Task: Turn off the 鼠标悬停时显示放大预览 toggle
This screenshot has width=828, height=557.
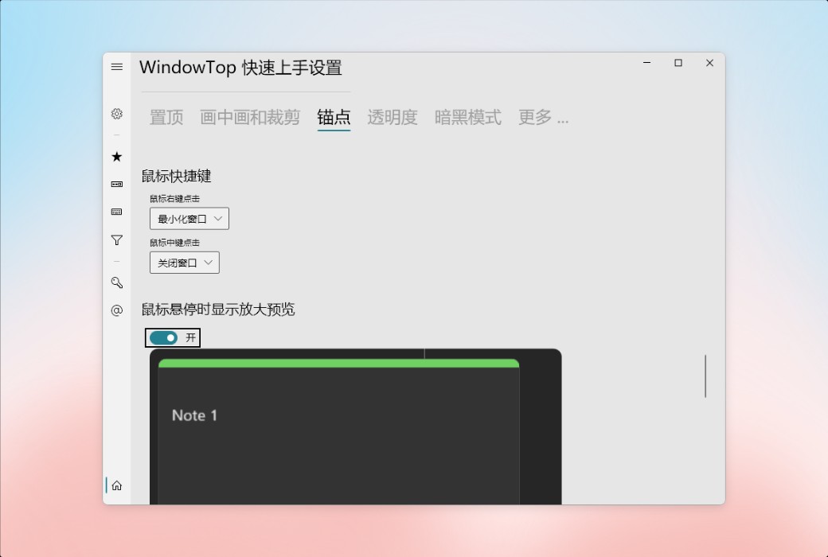Action: [164, 337]
